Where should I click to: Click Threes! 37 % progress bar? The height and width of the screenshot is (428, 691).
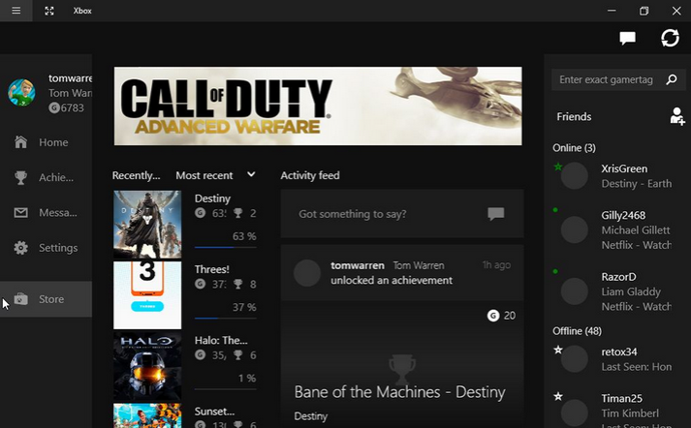[x=225, y=318]
